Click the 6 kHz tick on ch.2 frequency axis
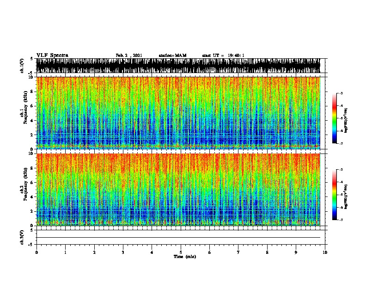This screenshot has height=283, width=366. (32, 182)
